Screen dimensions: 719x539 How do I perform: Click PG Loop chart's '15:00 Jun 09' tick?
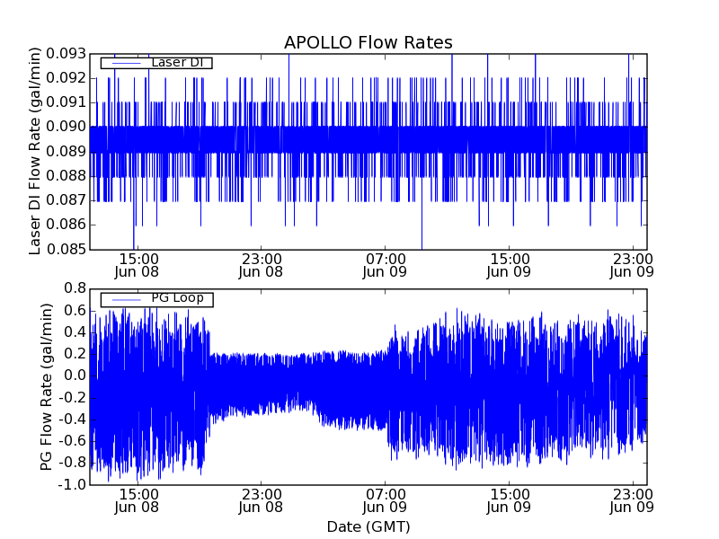coord(509,501)
